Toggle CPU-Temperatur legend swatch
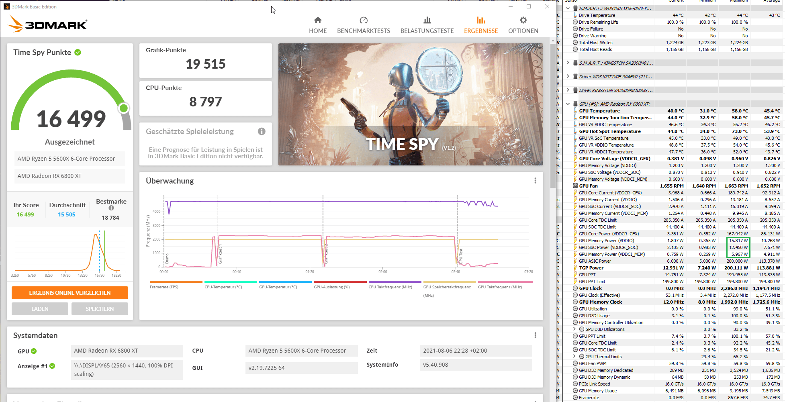Image resolution: width=785 pixels, height=402 pixels. [231, 282]
